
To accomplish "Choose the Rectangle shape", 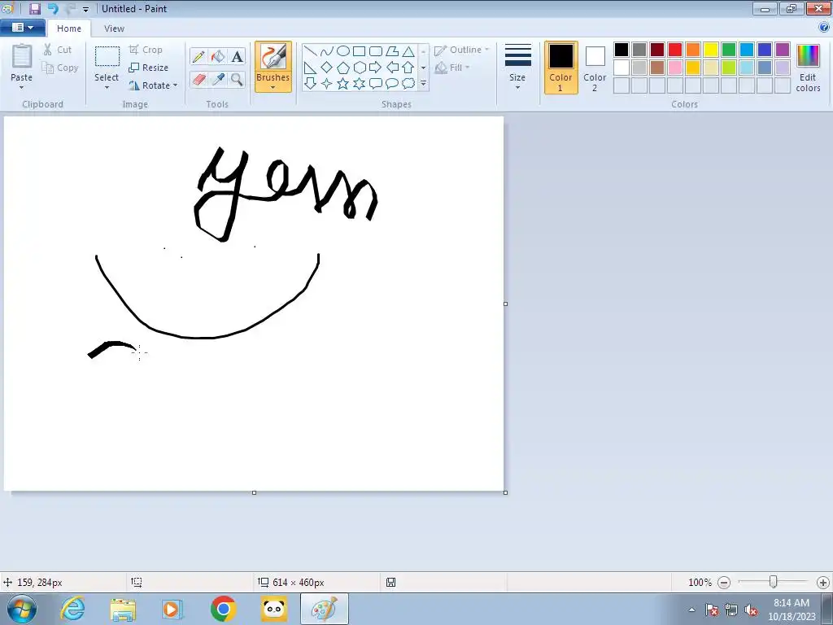I will pos(359,51).
